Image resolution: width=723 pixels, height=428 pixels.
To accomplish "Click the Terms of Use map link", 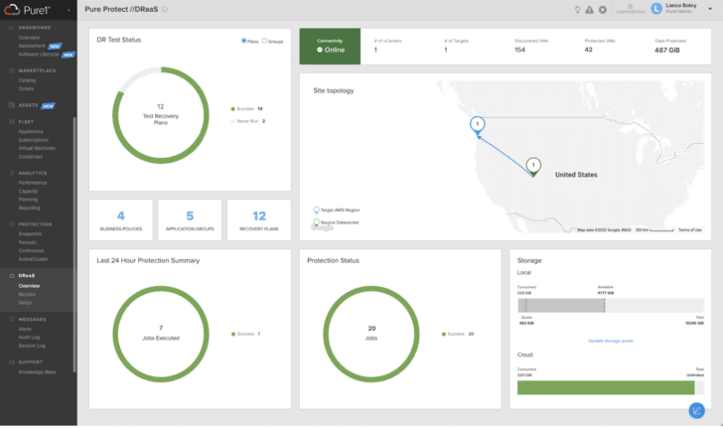I will [x=690, y=229].
